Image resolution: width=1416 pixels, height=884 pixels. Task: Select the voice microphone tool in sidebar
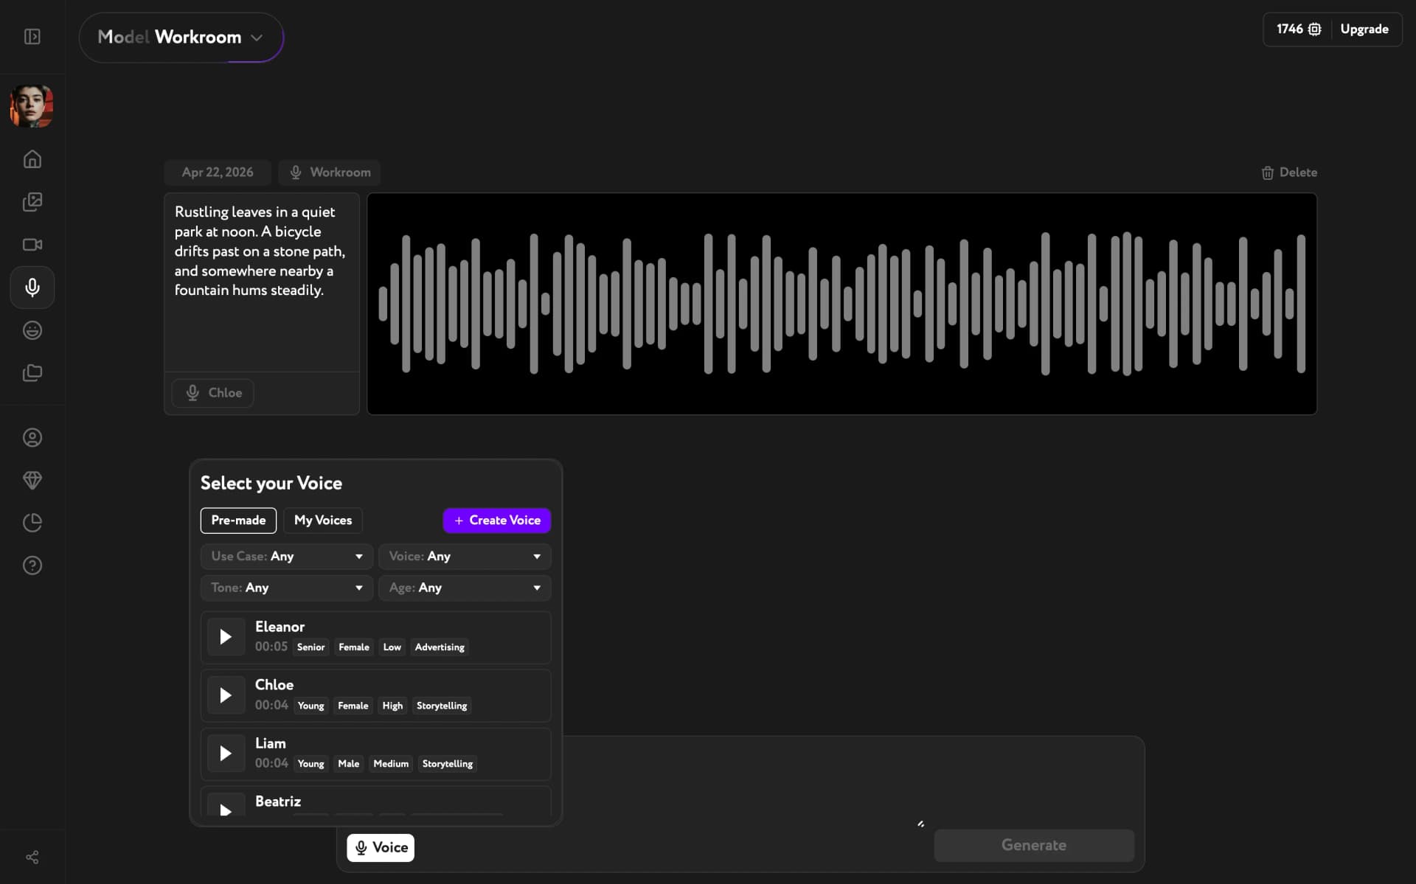[x=32, y=287]
